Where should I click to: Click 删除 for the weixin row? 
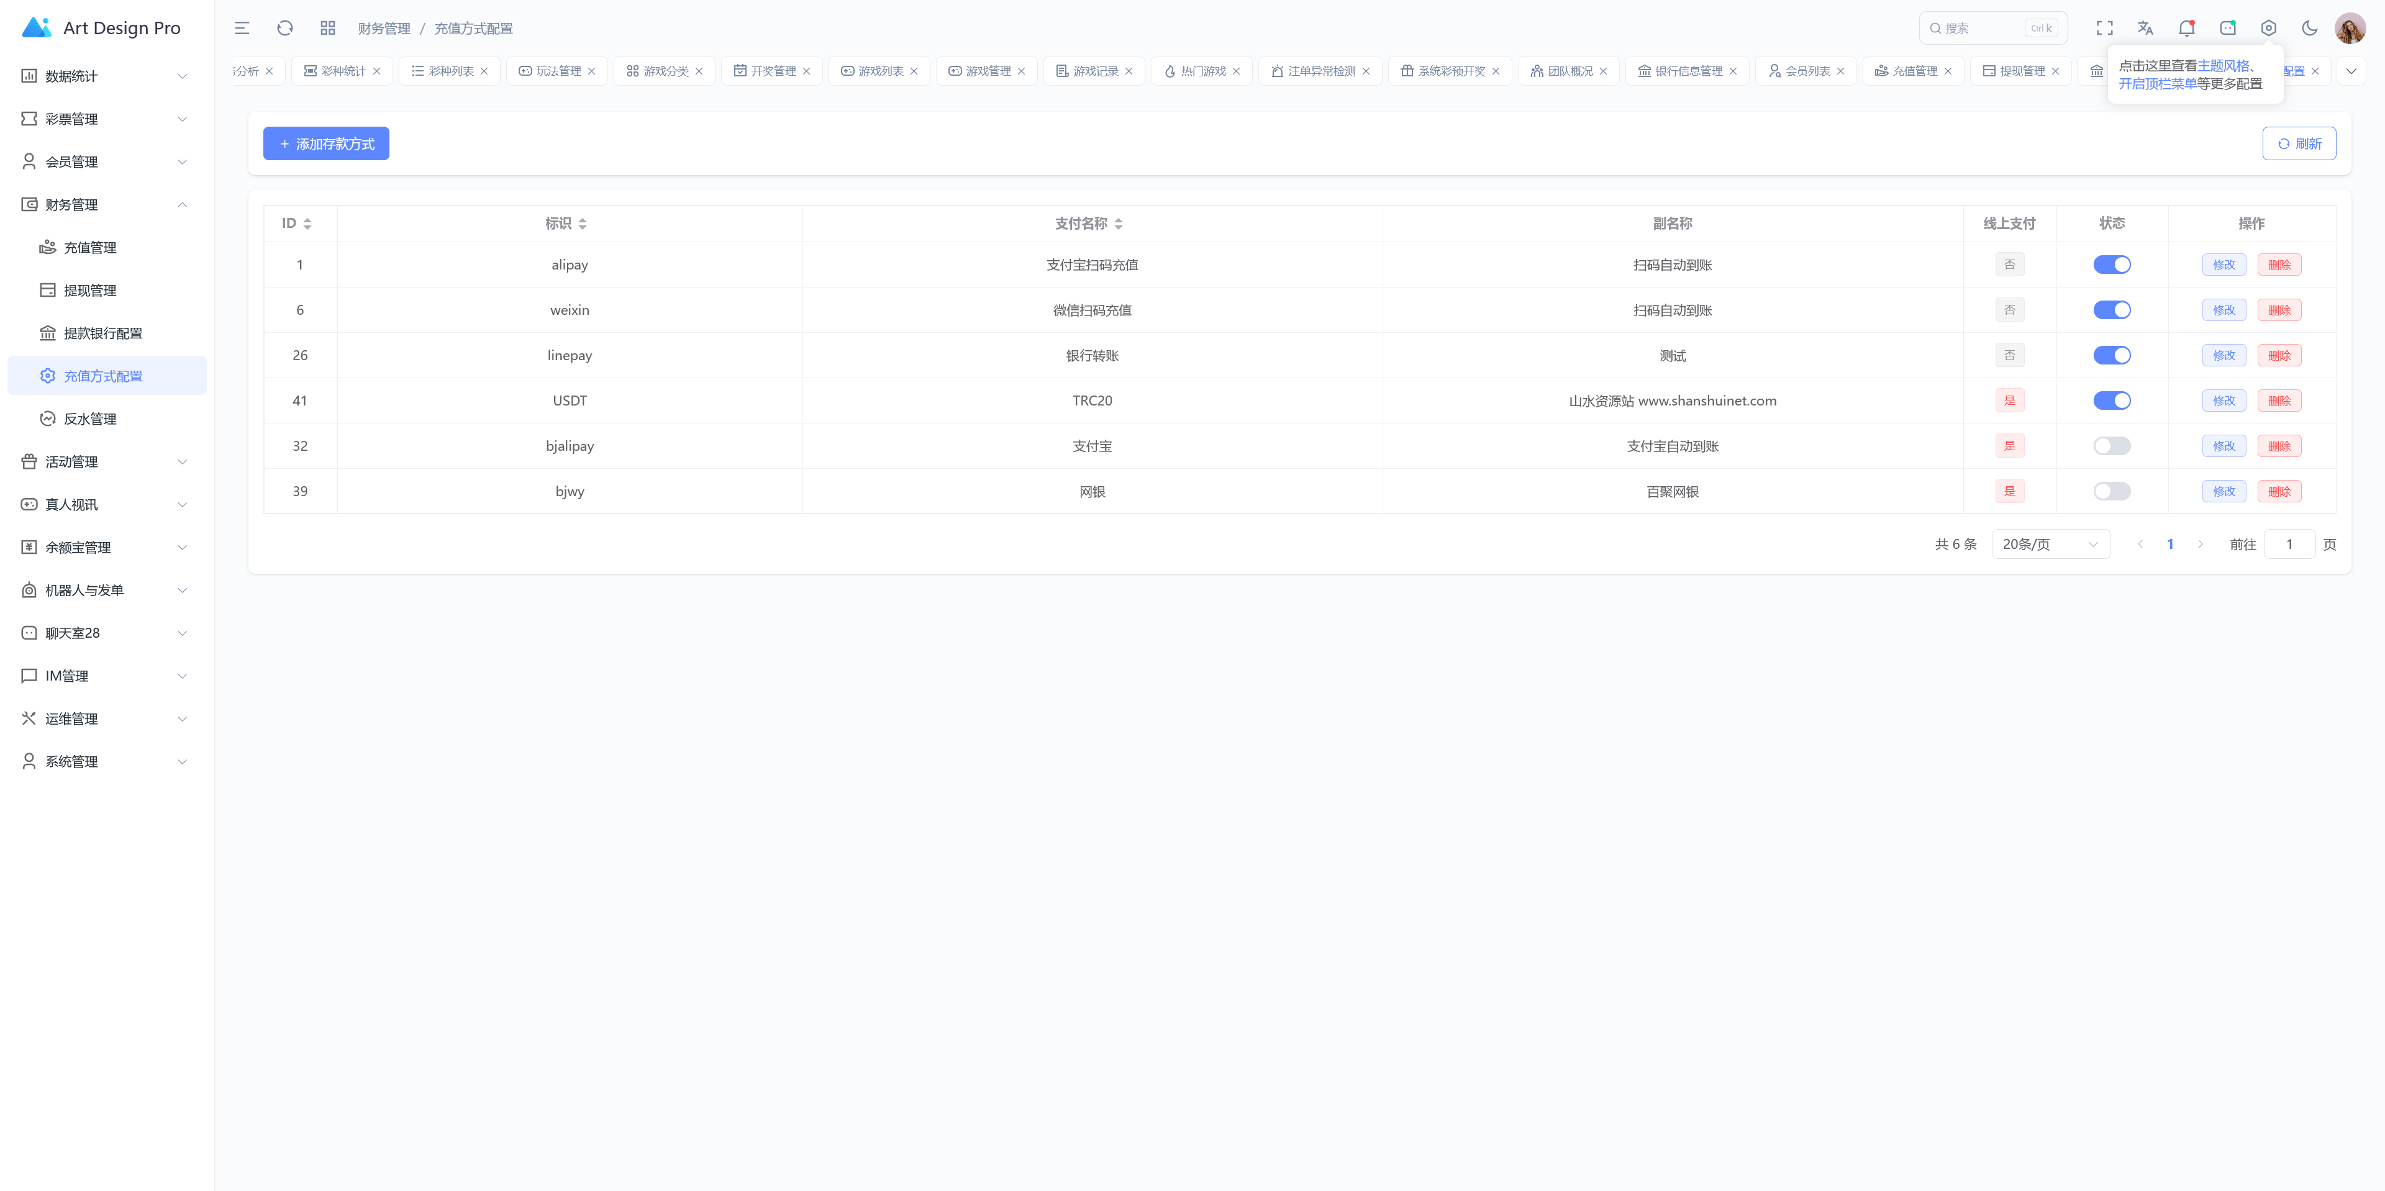pos(2279,310)
